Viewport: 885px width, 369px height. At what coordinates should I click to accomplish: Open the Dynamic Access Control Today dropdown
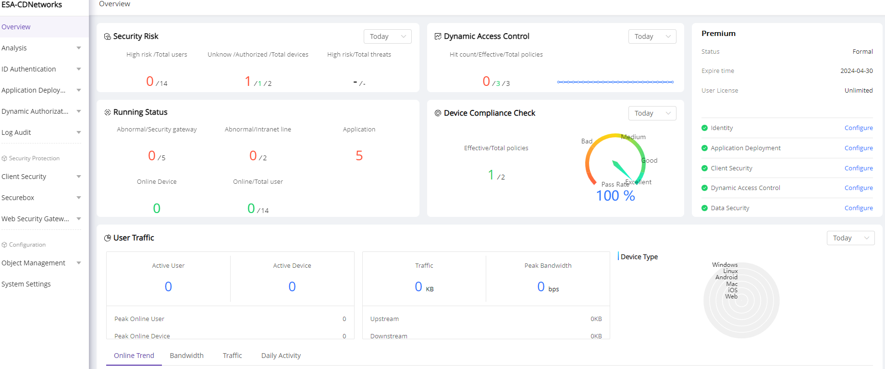[652, 36]
